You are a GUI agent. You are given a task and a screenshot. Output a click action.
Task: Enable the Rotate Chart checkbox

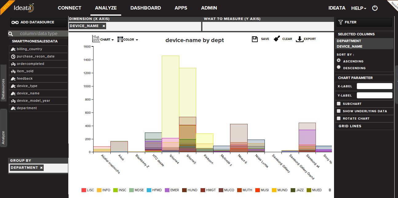point(339,118)
